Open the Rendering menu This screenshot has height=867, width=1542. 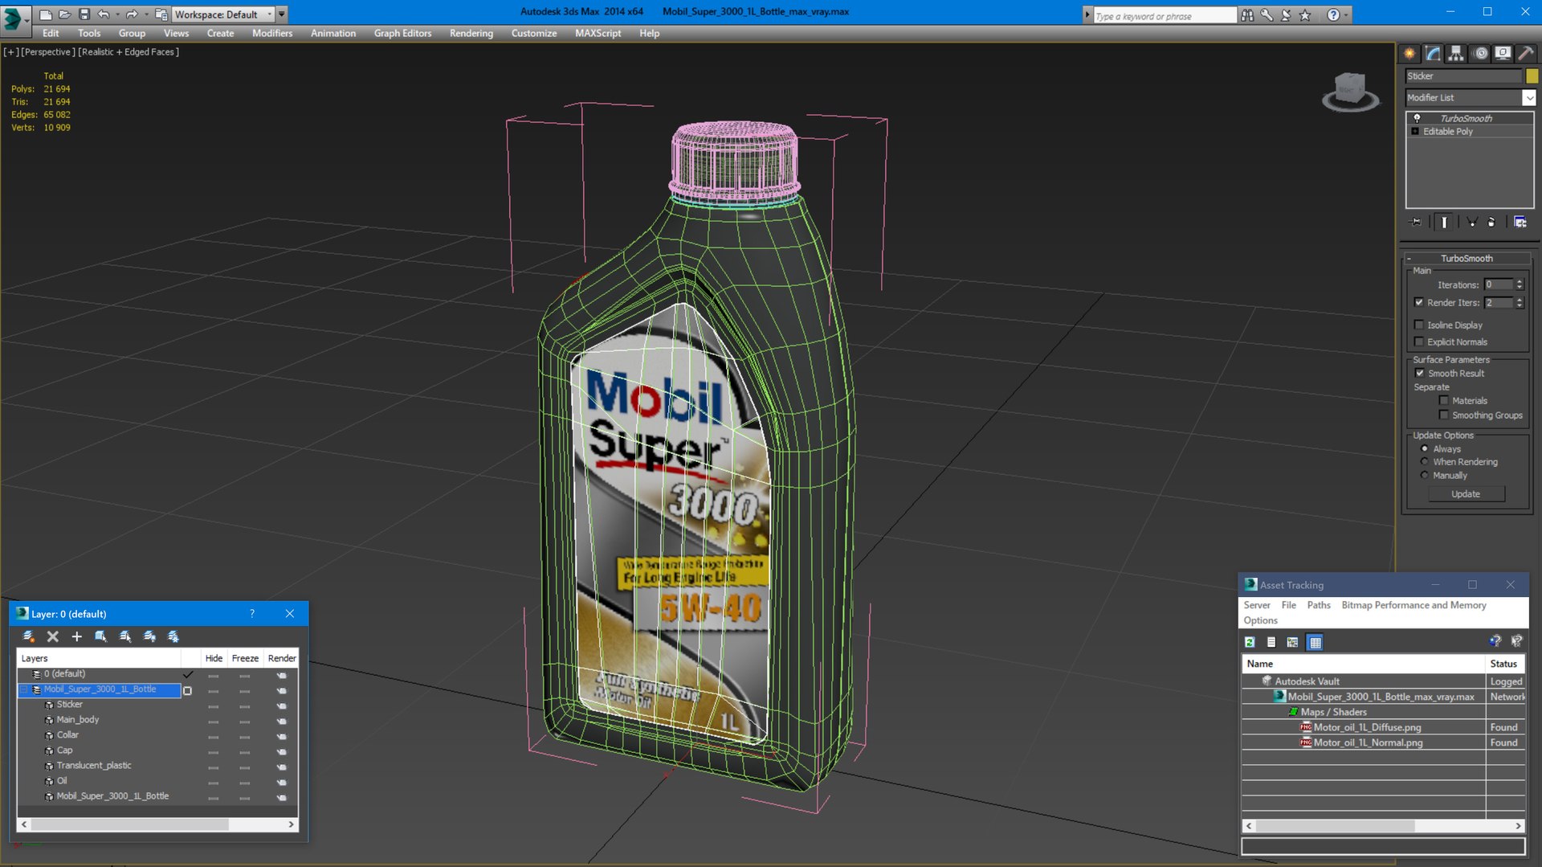click(471, 33)
